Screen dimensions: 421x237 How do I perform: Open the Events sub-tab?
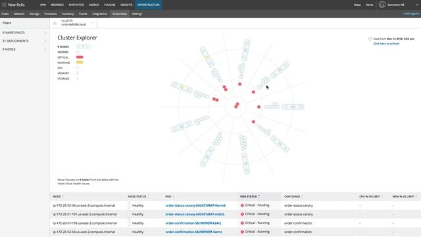[x=83, y=14]
